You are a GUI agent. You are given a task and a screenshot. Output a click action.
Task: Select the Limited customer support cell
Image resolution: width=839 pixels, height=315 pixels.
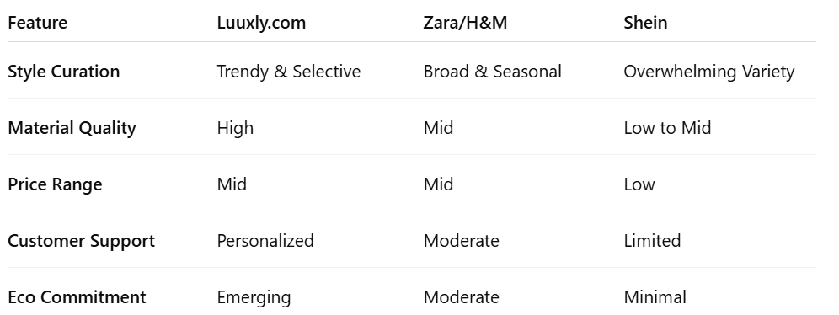pos(652,241)
